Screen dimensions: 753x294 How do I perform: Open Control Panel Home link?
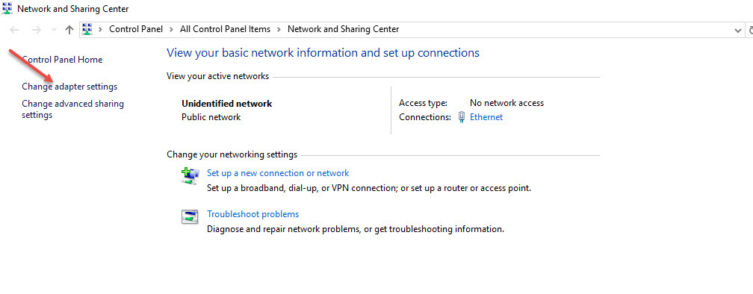click(x=63, y=60)
